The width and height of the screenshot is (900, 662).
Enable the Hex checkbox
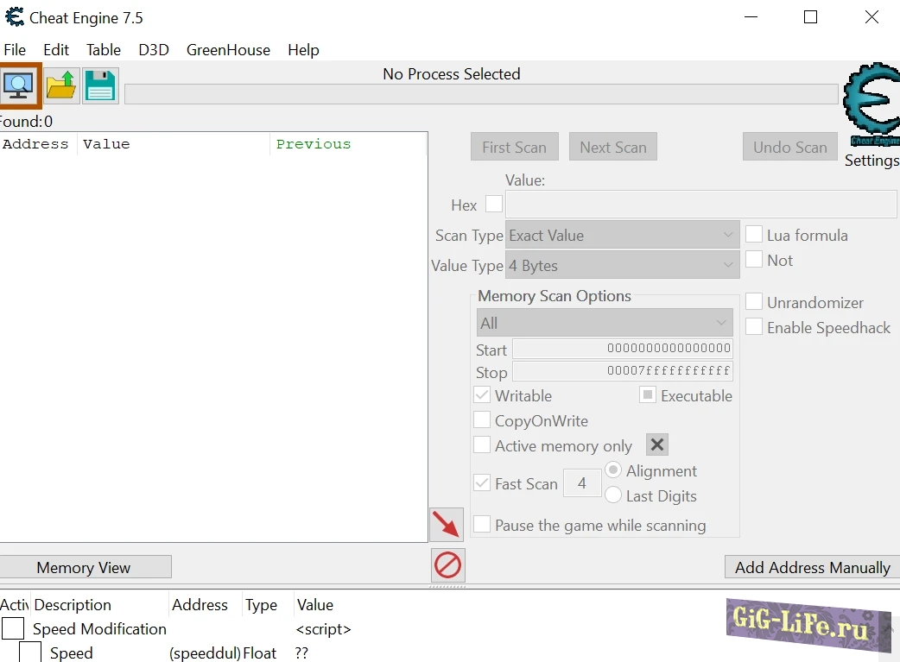494,205
